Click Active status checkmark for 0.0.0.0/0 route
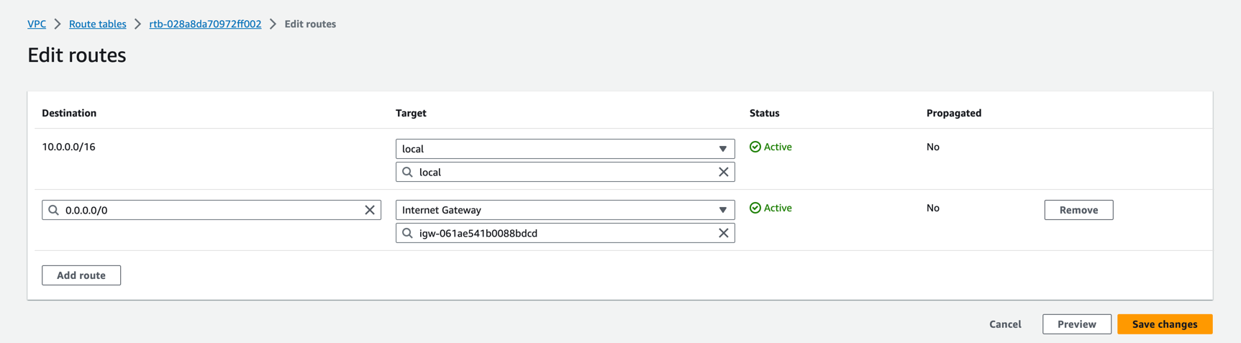Screen dimensions: 1241x343 pos(755,208)
